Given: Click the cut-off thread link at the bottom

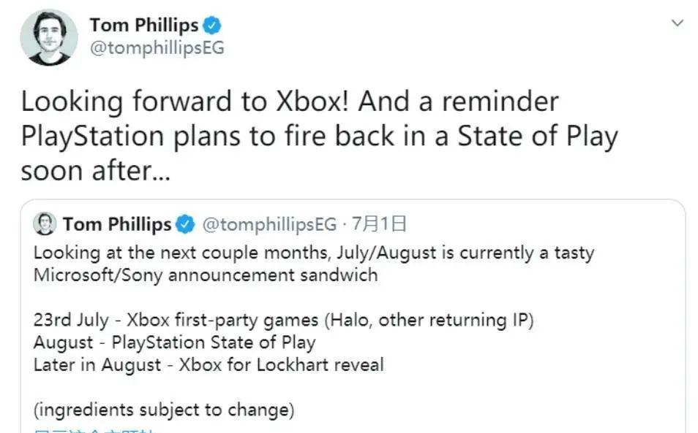Looking at the screenshot, I should click(94, 430).
